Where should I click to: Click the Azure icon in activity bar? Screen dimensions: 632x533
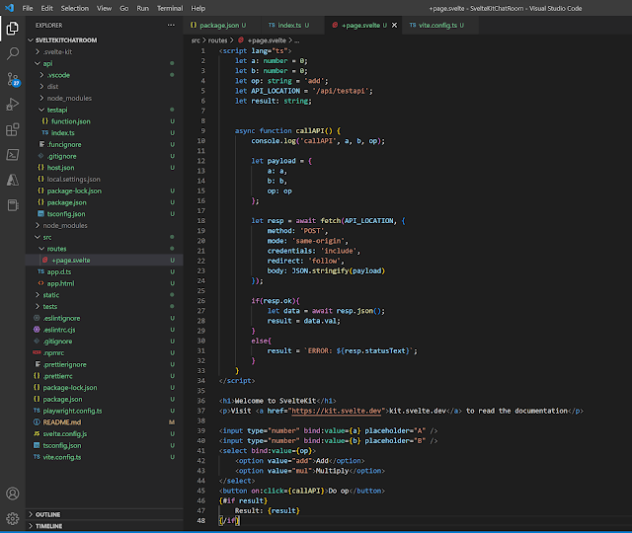(x=13, y=180)
